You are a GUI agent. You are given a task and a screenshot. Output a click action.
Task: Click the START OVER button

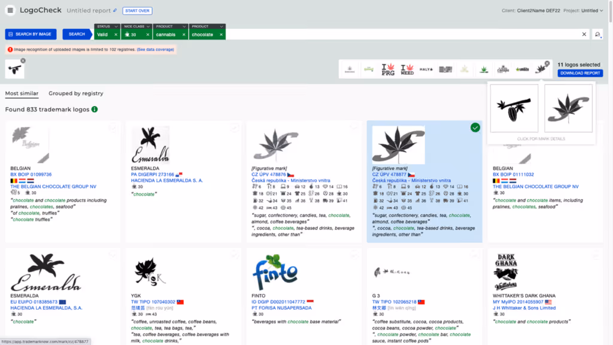137,11
